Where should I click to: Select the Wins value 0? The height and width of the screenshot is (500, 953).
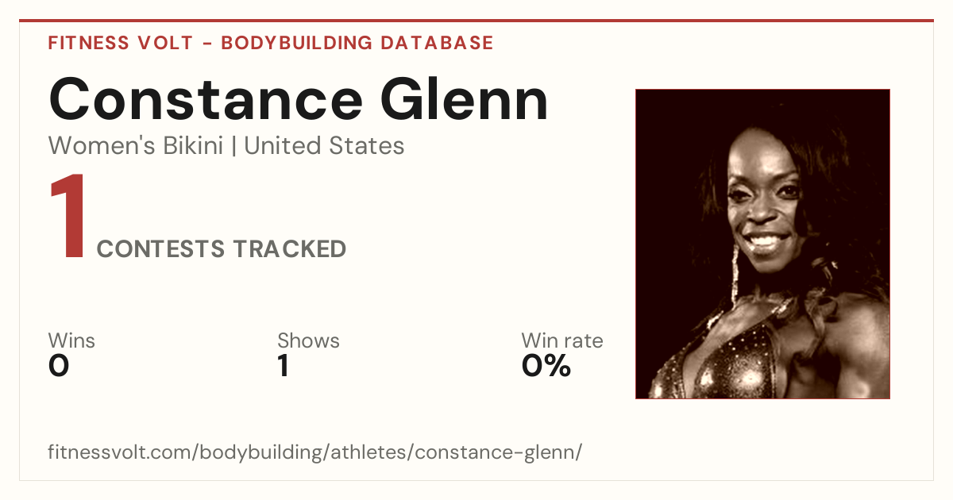[x=59, y=366]
